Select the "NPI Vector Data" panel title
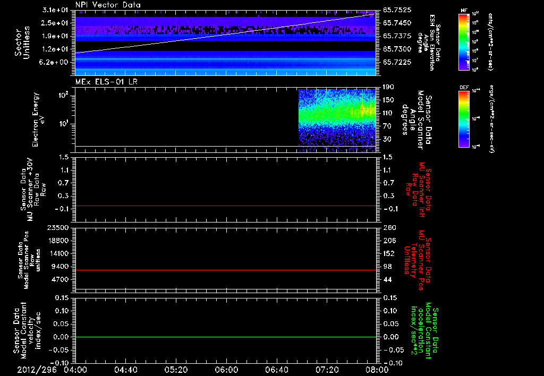 click(108, 5)
